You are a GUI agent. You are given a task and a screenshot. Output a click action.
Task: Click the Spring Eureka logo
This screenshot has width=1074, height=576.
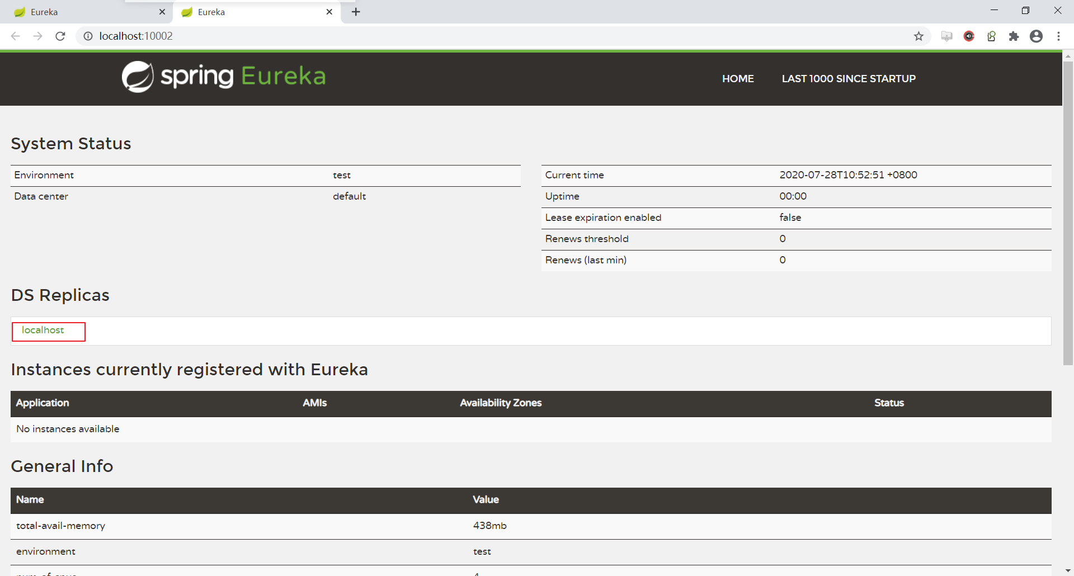tap(224, 77)
